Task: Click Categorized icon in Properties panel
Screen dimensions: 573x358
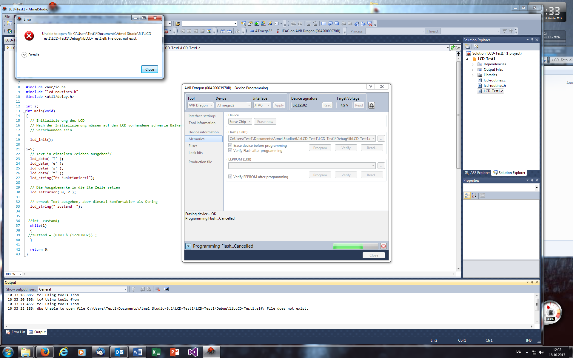Action: pos(467,195)
